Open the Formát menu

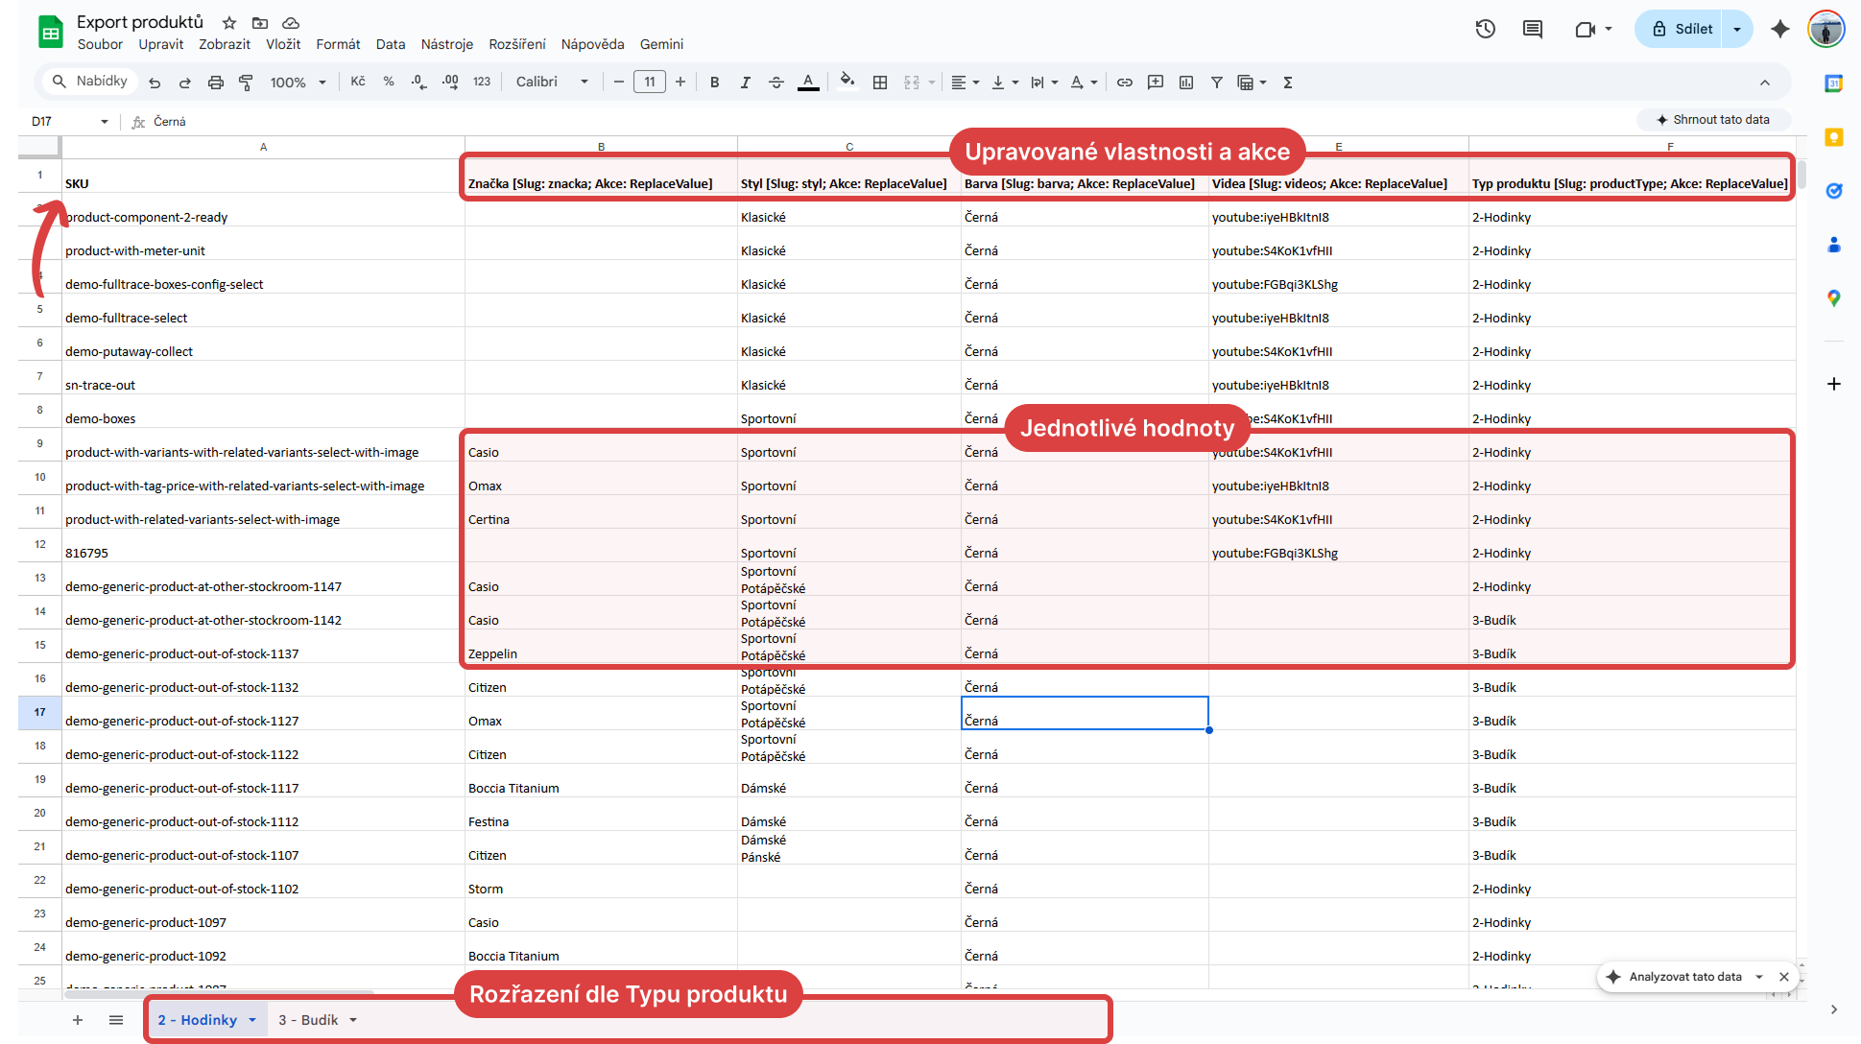point(338,44)
